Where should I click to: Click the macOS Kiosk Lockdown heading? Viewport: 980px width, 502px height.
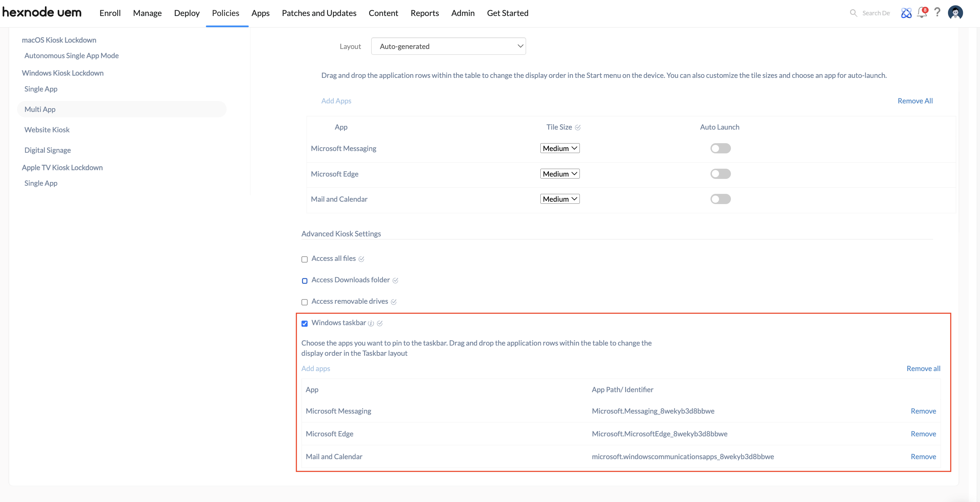click(59, 40)
